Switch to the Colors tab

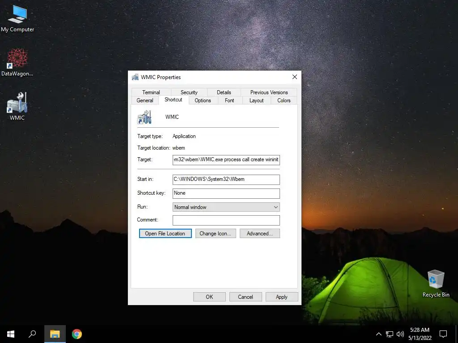click(284, 100)
